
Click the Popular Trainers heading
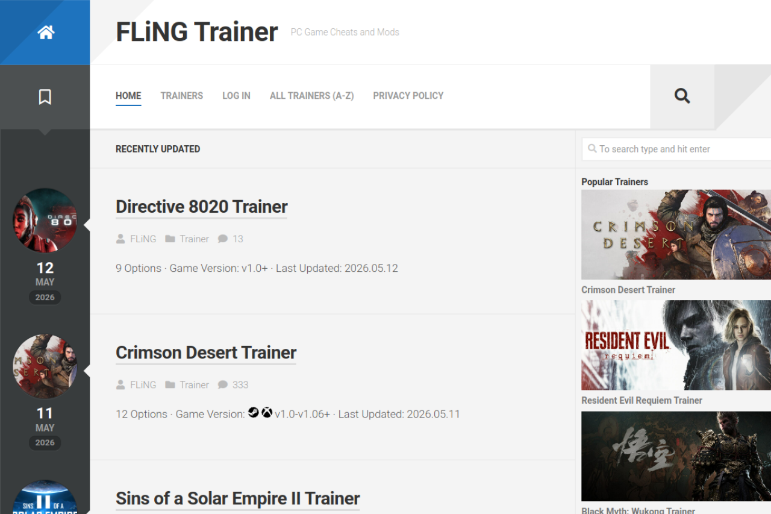tap(614, 181)
